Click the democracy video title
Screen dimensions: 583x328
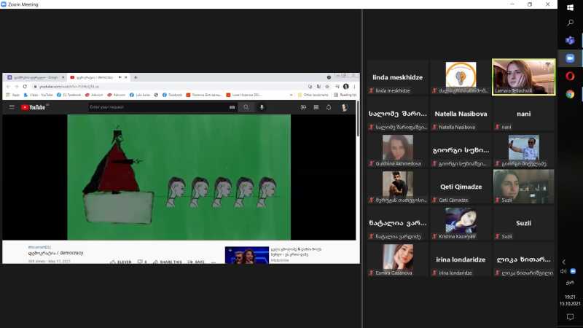point(56,253)
